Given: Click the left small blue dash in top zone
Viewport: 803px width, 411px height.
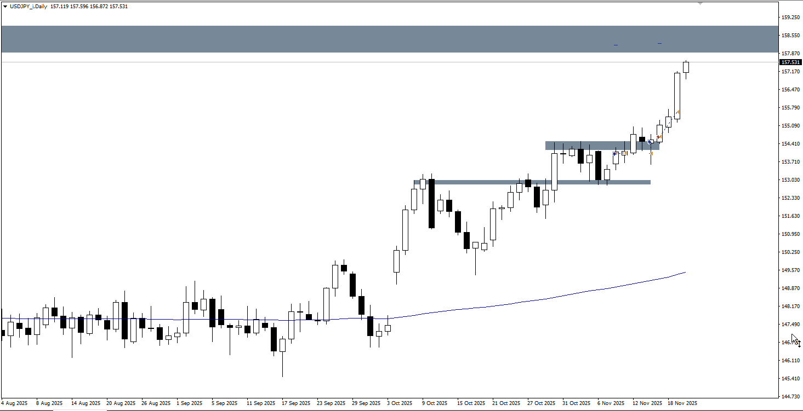Looking at the screenshot, I should pyautogui.click(x=616, y=45).
